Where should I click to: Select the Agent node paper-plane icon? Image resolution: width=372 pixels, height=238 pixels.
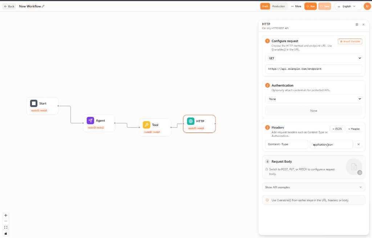pyautogui.click(x=90, y=120)
